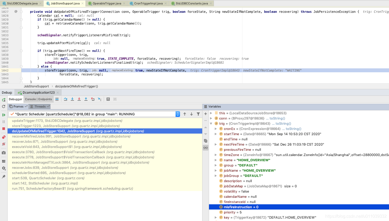Select updateTrigger:1173 stack frame

pyautogui.click(x=105, y=121)
